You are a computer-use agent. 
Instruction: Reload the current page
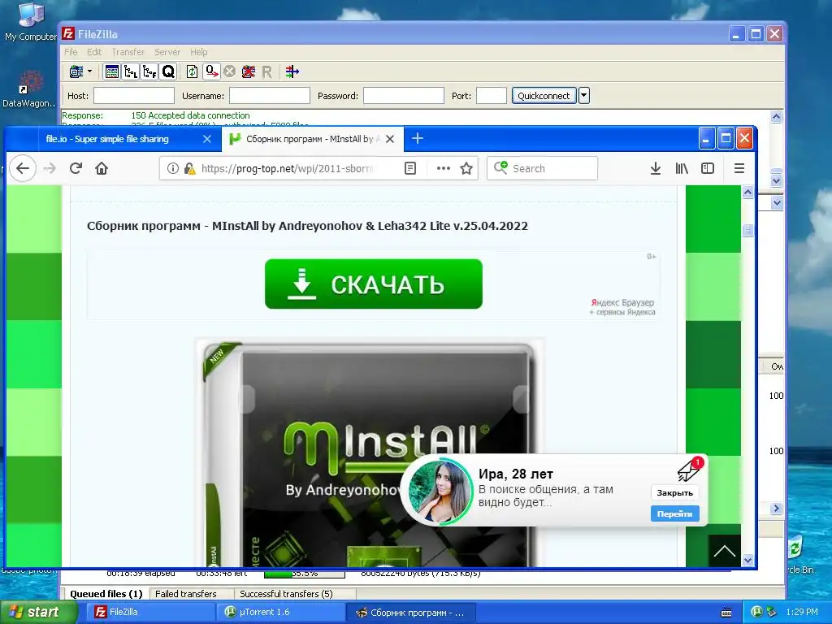click(76, 168)
